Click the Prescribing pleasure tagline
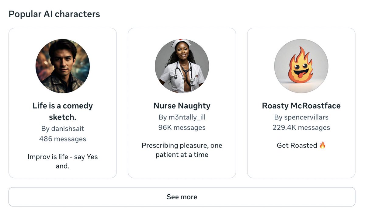Viewport: 365px width, 219px height. pyautogui.click(x=182, y=150)
